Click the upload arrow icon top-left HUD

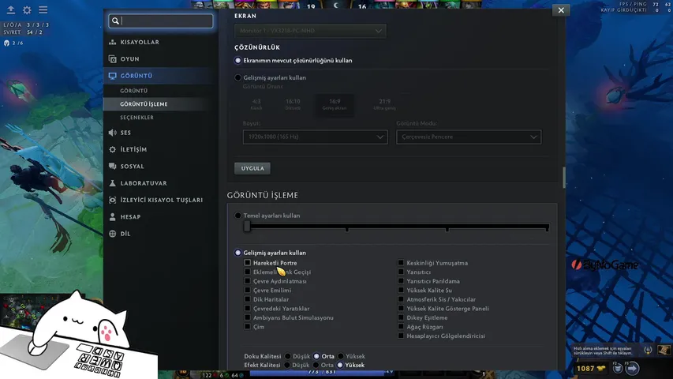pyautogui.click(x=11, y=10)
